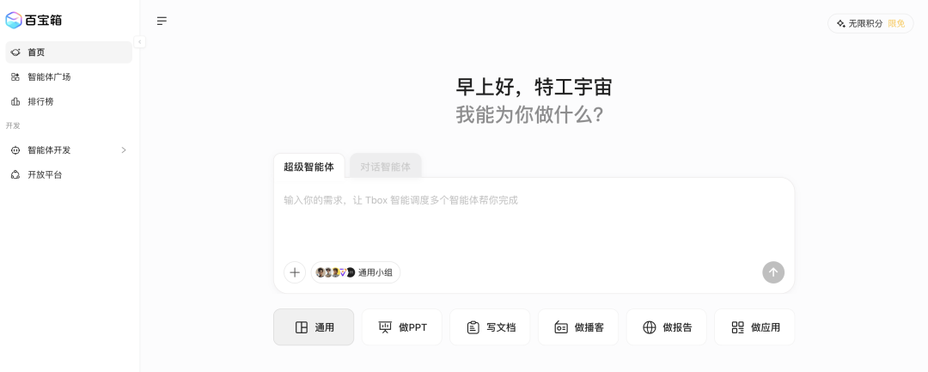
Task: Click the 百宝箱 logo icon
Action: click(x=13, y=20)
